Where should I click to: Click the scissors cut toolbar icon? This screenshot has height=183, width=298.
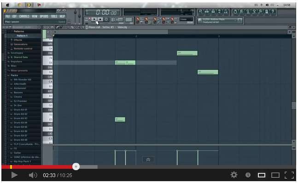(x=254, y=12)
